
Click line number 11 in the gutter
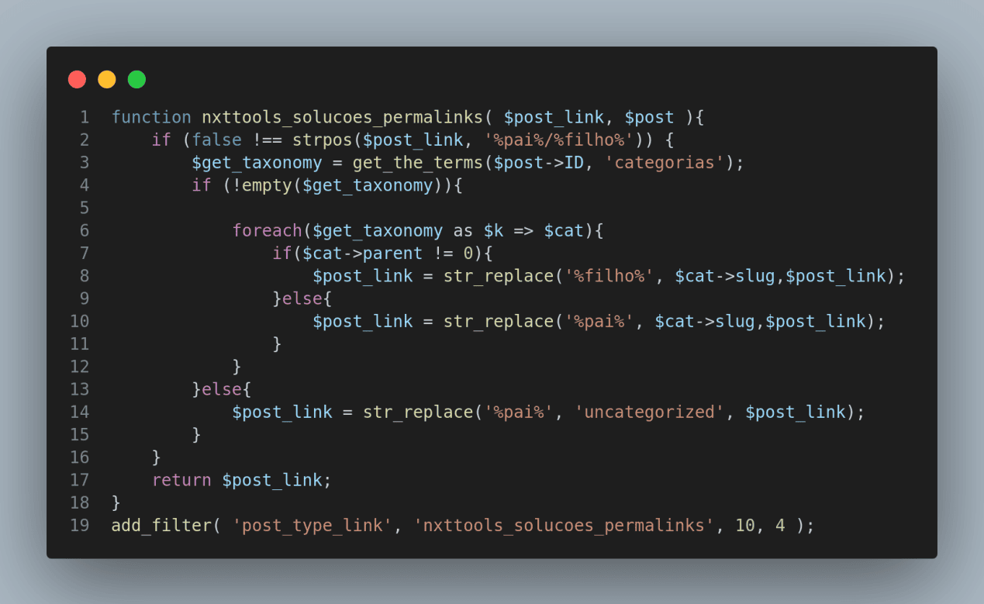(79, 343)
